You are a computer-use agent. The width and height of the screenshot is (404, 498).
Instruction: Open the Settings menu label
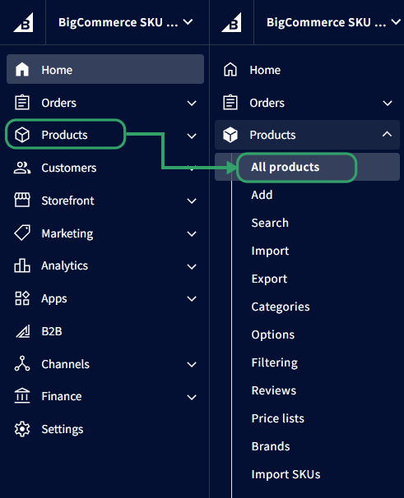click(x=63, y=429)
